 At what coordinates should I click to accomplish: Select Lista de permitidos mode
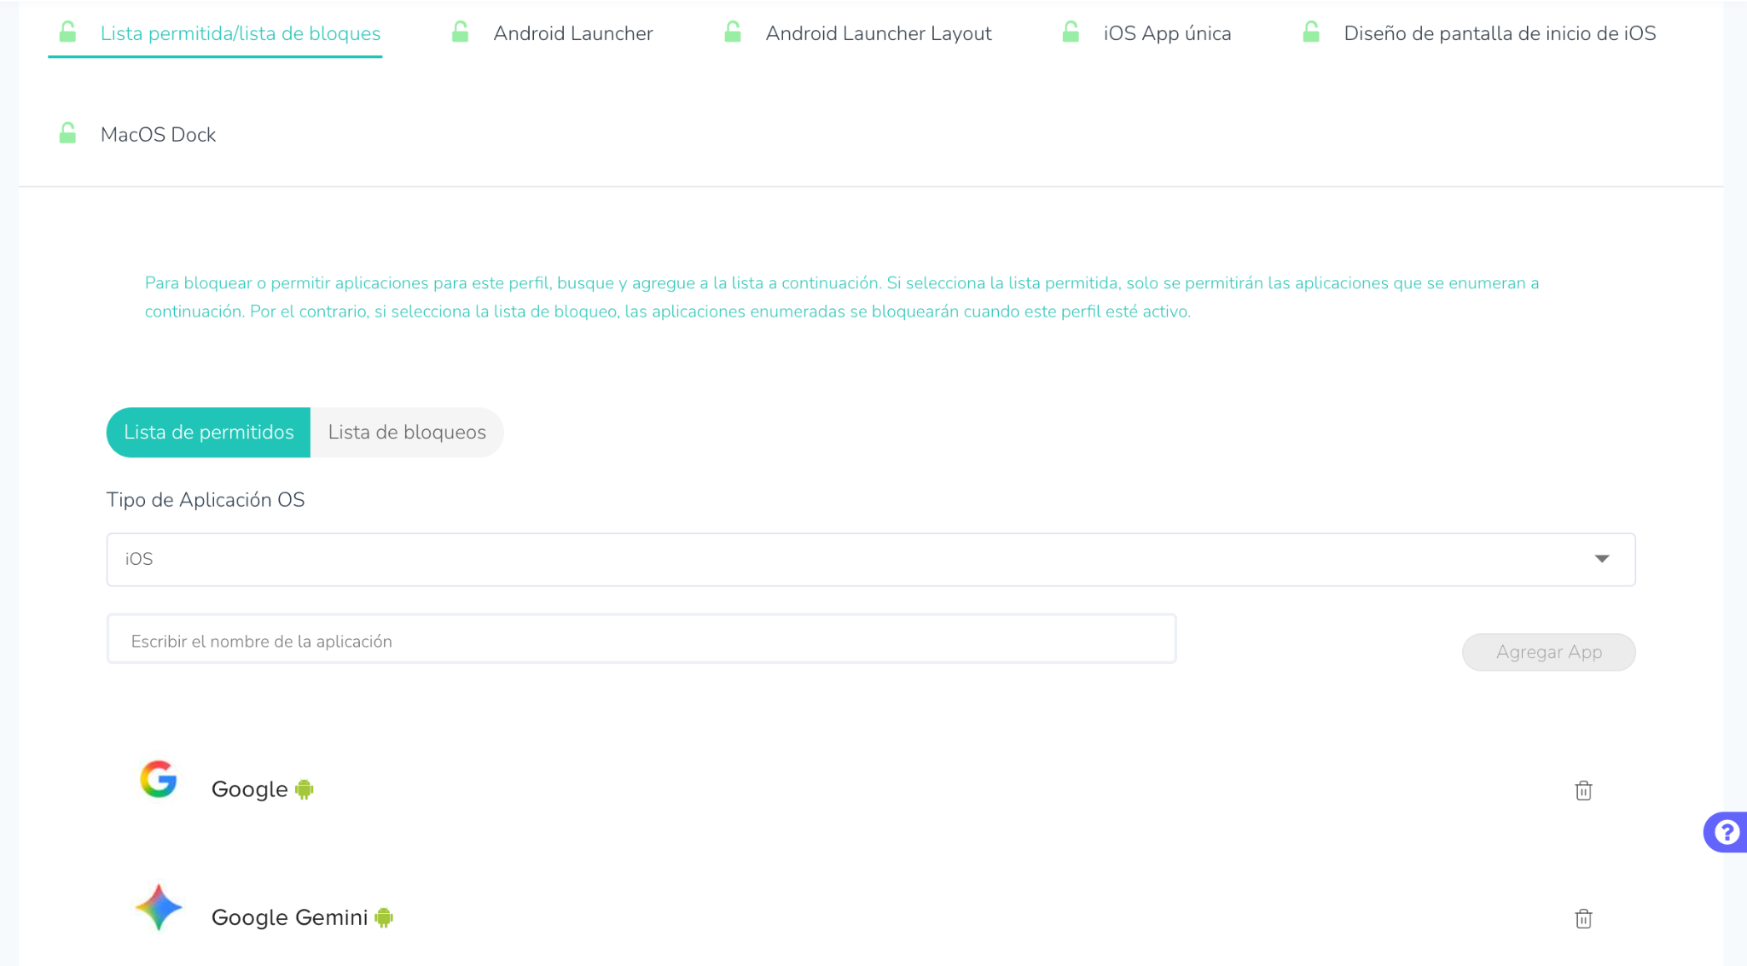point(208,432)
